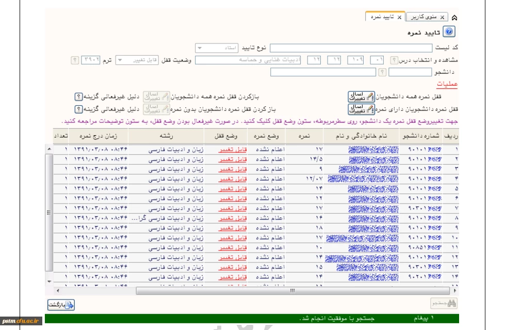The height and width of the screenshot is (330, 505).
Task: Click help icon for second دلیل غیرفعالی گزینه
Action: tap(78, 109)
